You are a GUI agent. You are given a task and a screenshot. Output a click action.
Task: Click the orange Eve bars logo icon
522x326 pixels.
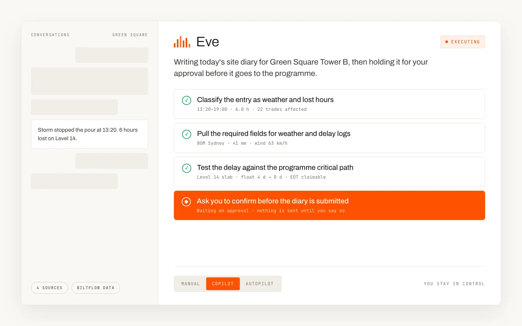pyautogui.click(x=182, y=42)
